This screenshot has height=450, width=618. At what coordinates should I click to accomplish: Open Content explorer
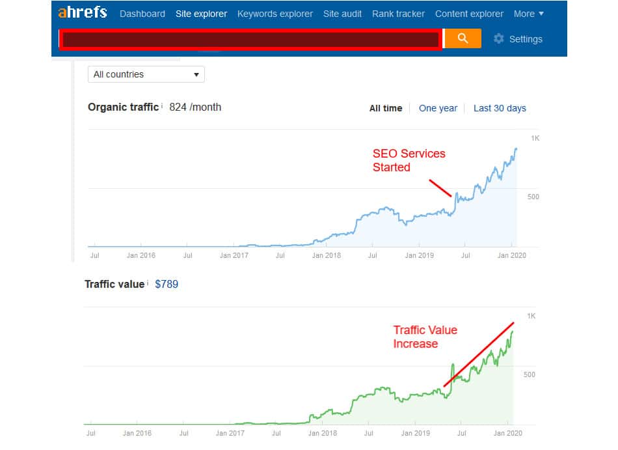pos(469,14)
